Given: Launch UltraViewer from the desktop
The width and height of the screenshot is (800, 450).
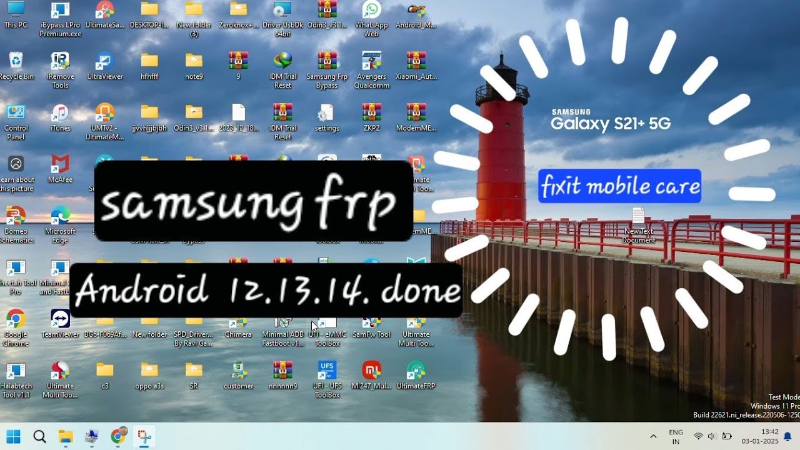Looking at the screenshot, I should tap(104, 66).
